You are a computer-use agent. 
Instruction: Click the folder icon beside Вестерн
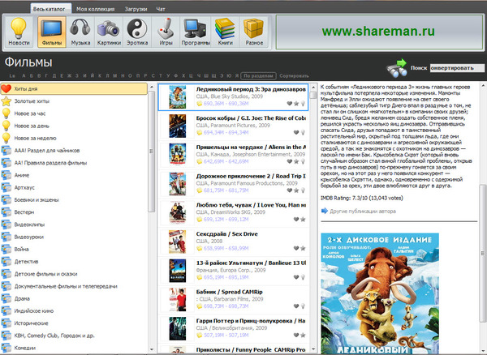pyautogui.click(x=6, y=212)
